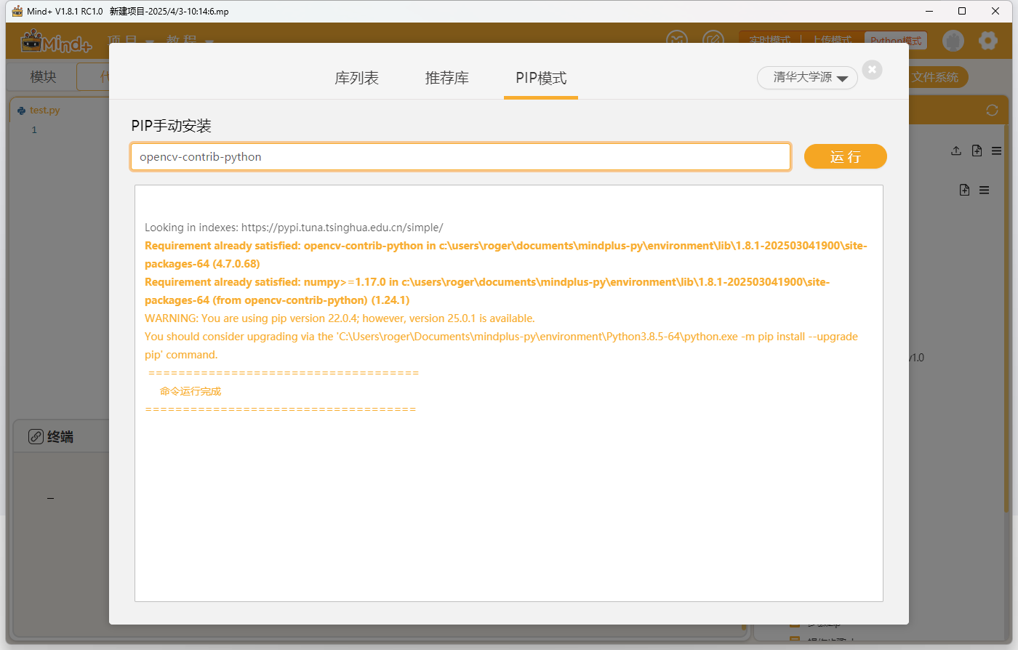This screenshot has width=1018, height=650.
Task: Open the 清华大学源 mirror source dropdown
Action: (x=807, y=78)
